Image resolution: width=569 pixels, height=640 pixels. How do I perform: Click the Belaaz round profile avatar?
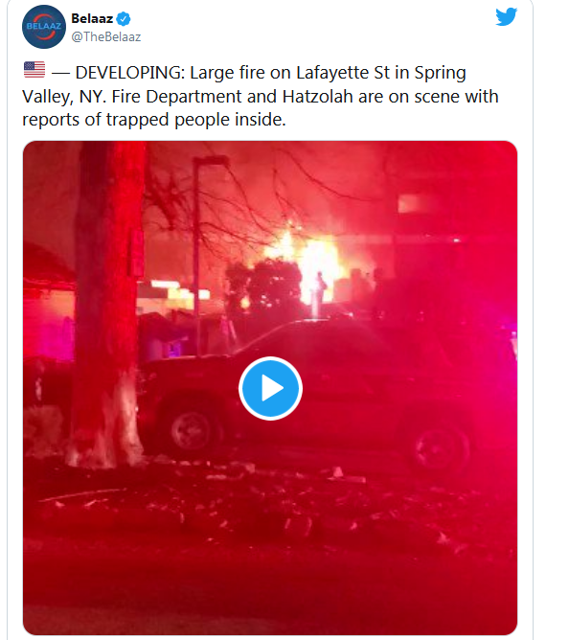[x=44, y=27]
